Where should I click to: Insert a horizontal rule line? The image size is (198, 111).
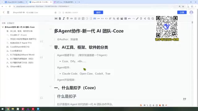tap(98, 18)
